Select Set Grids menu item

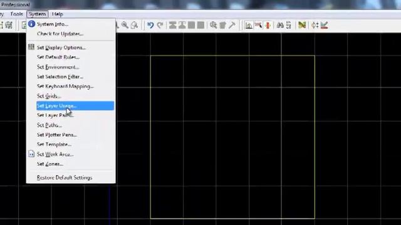click(x=71, y=96)
